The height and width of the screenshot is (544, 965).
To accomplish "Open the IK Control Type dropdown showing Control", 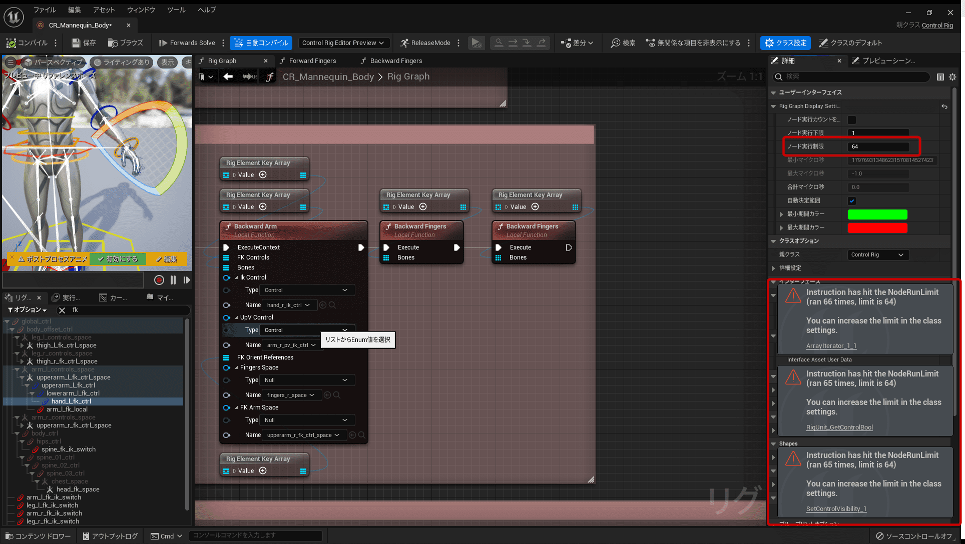I will click(x=306, y=290).
